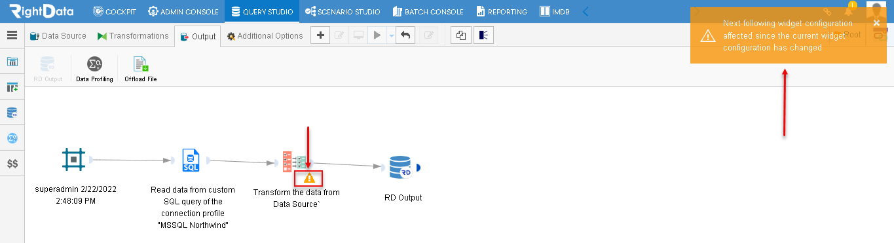This screenshot has width=894, height=243.
Task: Open the database sidebar icon
Action: [12, 113]
